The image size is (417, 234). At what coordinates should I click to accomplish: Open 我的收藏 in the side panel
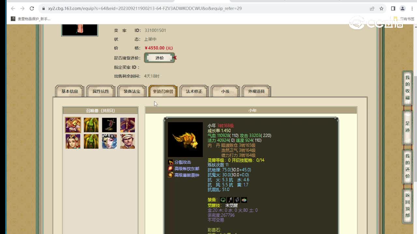tap(408, 88)
